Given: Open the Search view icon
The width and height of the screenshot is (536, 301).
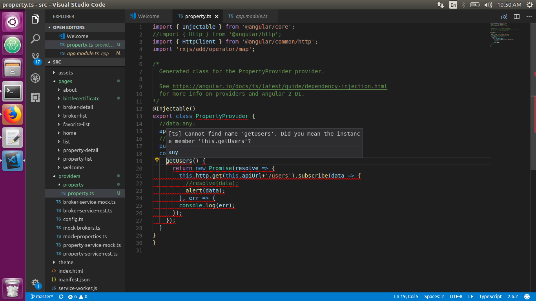Looking at the screenshot, I should (x=35, y=38).
